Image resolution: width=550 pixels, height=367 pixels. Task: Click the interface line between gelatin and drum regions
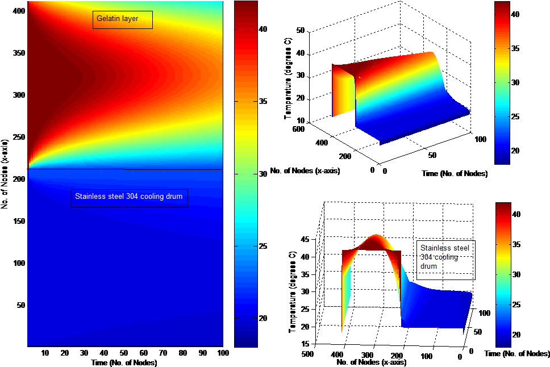(x=125, y=169)
